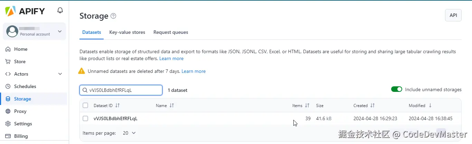
Task: Click the notifications bell icon
Action: click(x=60, y=11)
